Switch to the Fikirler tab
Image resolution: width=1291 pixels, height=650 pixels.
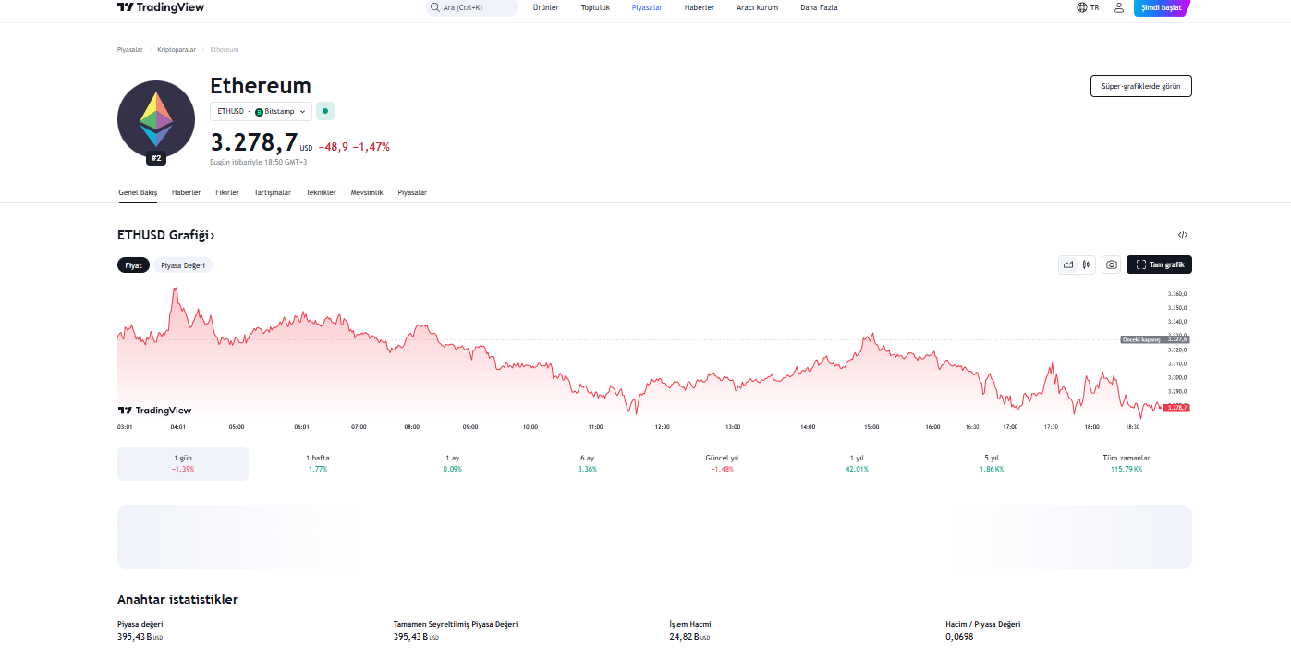coord(227,192)
